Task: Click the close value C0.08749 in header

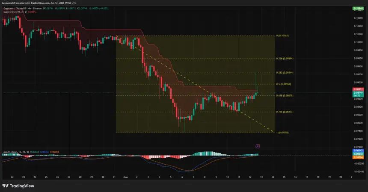Action: (82, 9)
